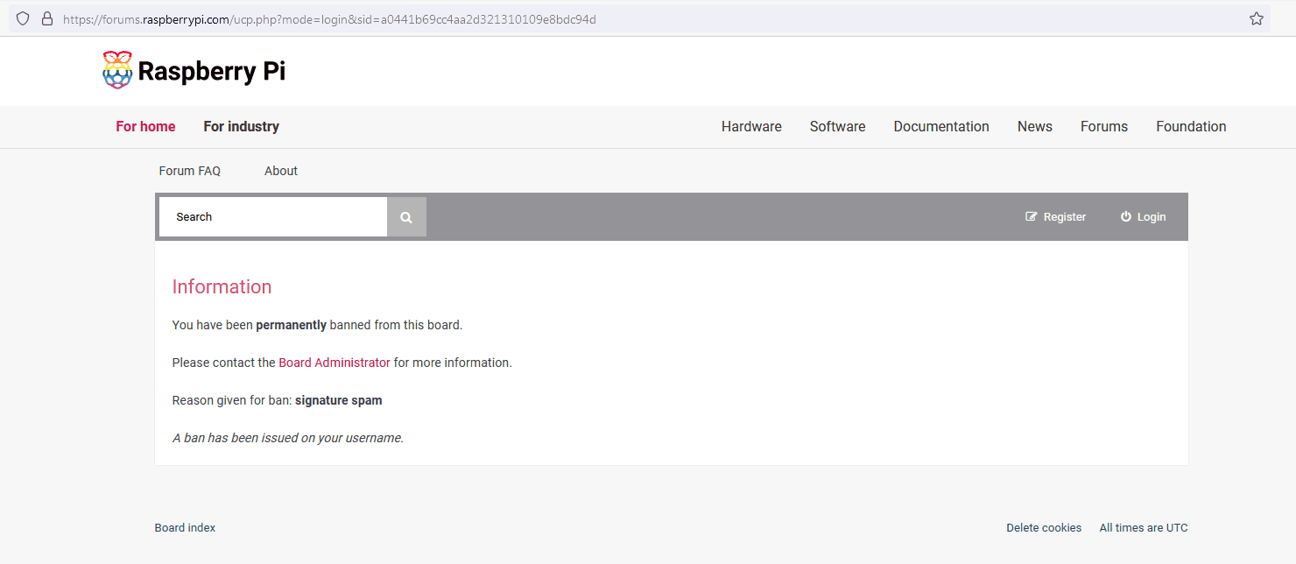Open the Forum FAQ link
This screenshot has width=1296, height=564.
(189, 171)
